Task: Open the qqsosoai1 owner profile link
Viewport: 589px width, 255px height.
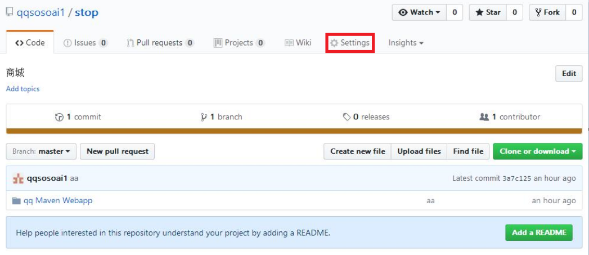Action: 41,12
